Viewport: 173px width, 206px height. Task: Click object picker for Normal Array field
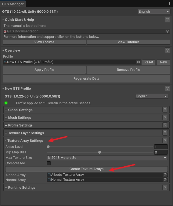(x=165, y=180)
